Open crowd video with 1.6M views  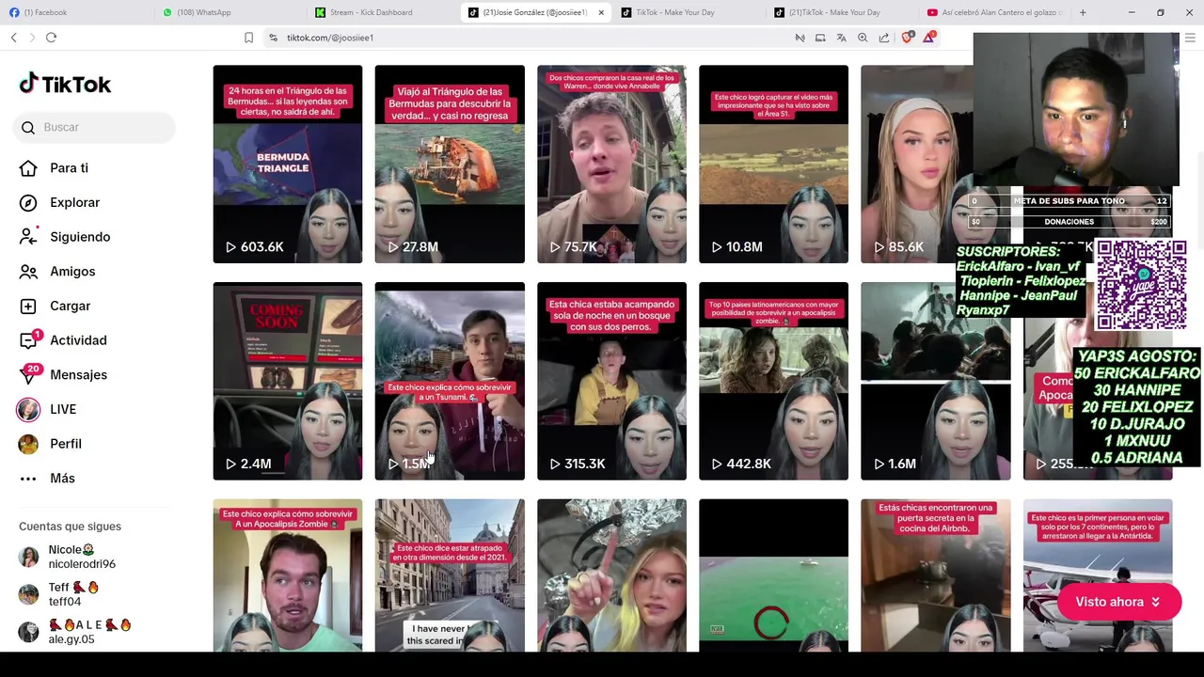click(x=935, y=381)
